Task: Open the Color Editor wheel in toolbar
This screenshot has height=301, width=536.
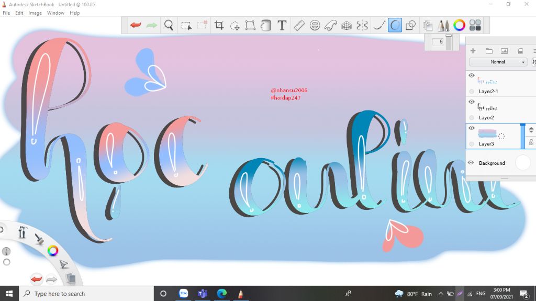Action: point(459,25)
